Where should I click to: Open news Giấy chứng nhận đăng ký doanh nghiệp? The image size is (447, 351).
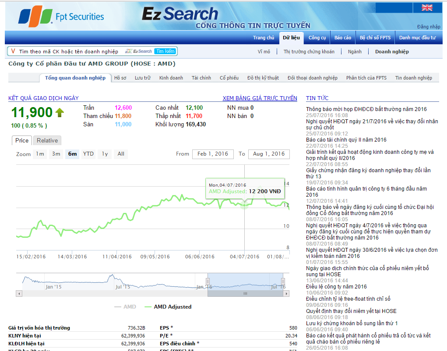(x=368, y=174)
